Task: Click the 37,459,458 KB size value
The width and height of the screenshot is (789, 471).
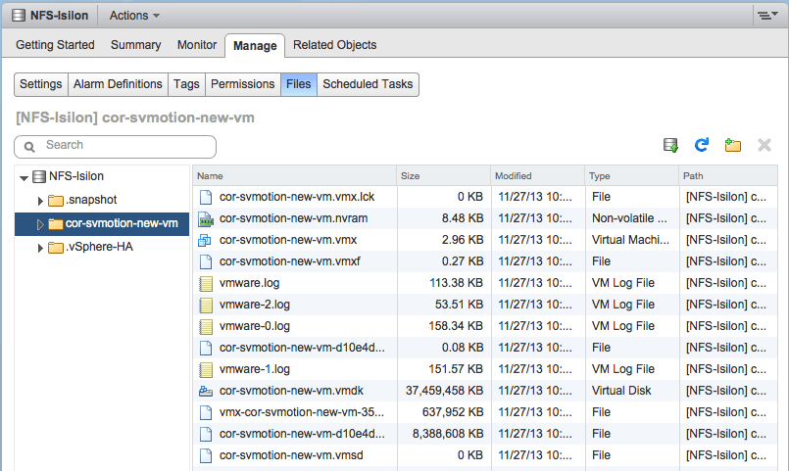Action: pyautogui.click(x=444, y=391)
